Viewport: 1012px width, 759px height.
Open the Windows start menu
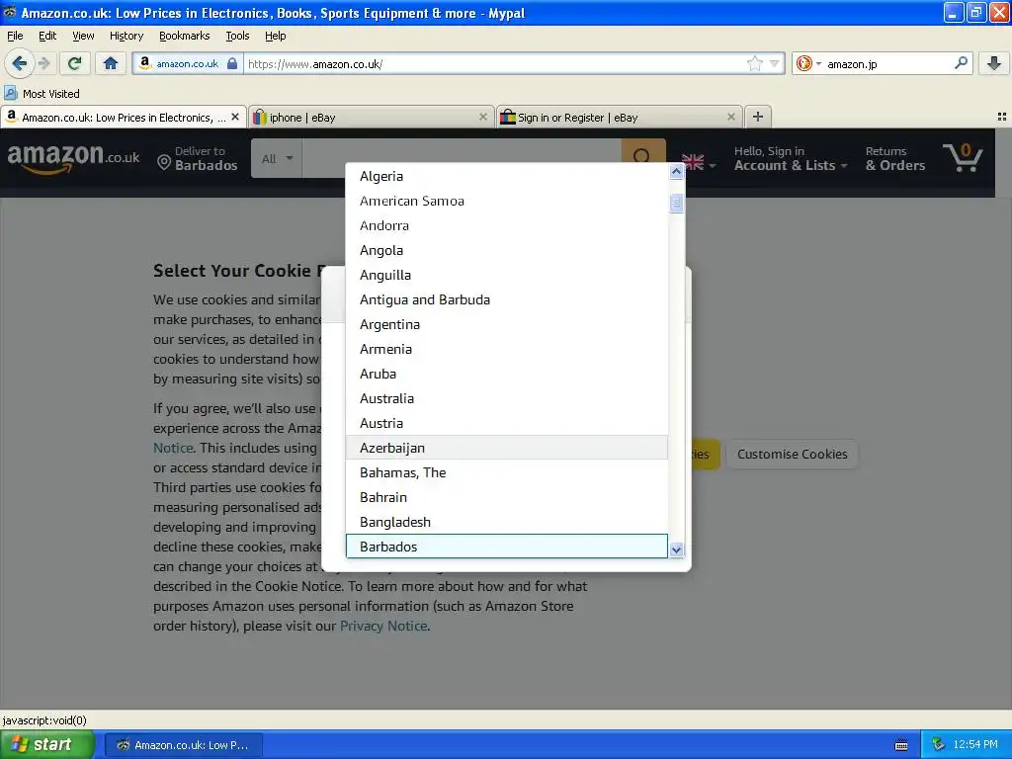[x=47, y=744]
